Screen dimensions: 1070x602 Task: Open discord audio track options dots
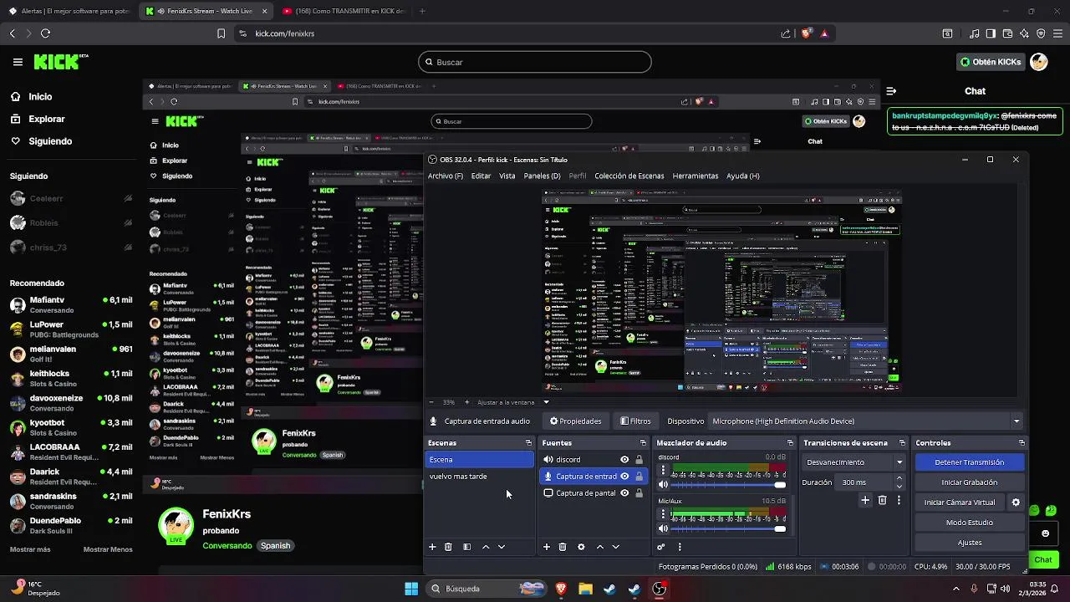click(664, 471)
